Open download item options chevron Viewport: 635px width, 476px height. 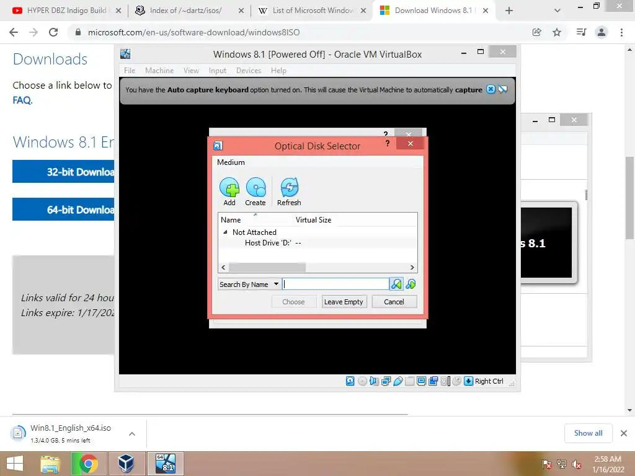pyautogui.click(x=131, y=433)
